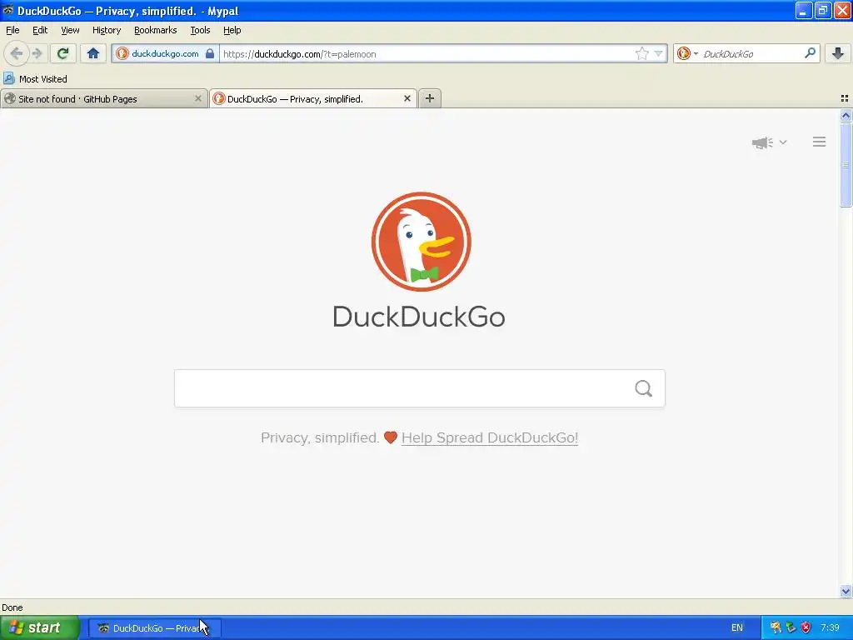
Task: Bookmark this page with the star icon
Action: coord(642,53)
